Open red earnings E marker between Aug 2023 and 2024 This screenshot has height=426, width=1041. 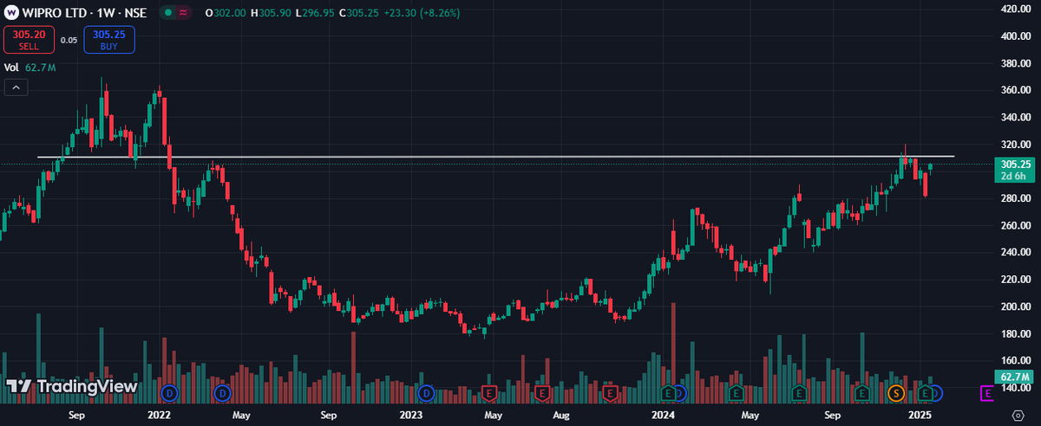pos(611,393)
